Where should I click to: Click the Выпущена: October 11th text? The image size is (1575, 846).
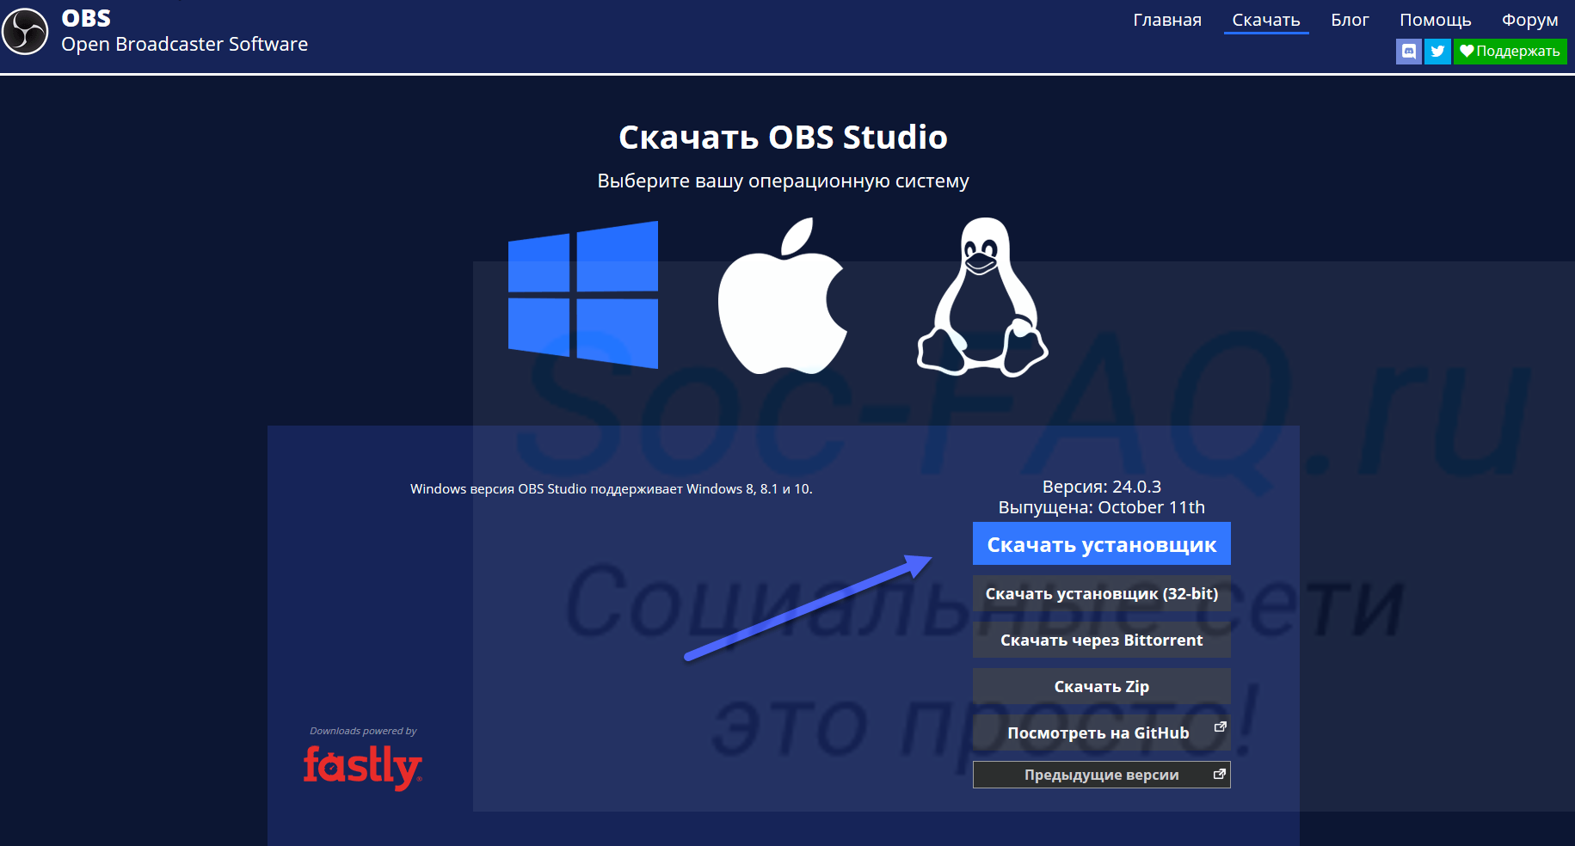point(1101,507)
